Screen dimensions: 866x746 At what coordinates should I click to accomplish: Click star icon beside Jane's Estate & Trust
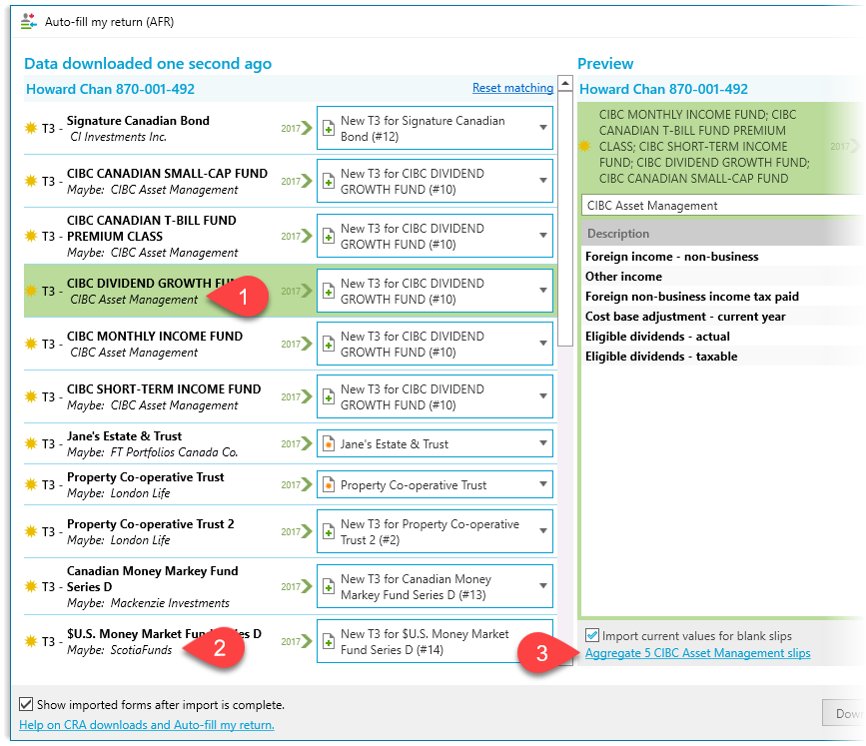pos(31,443)
